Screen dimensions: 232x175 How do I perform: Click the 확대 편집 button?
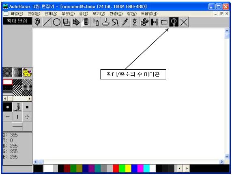(x=17, y=21)
